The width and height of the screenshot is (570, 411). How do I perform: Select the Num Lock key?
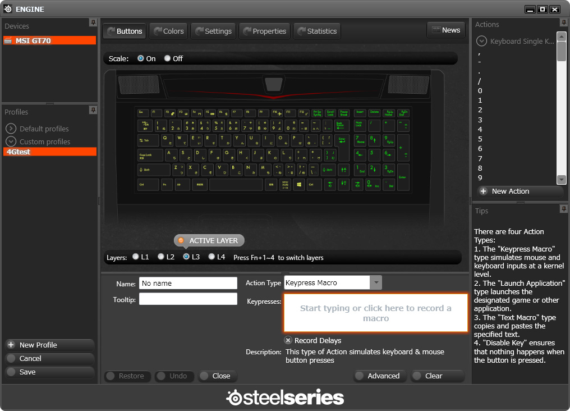(x=360, y=125)
